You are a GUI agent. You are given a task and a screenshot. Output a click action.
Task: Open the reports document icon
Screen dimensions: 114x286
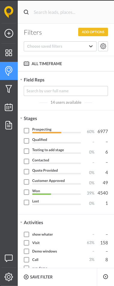click(x=9, y=125)
